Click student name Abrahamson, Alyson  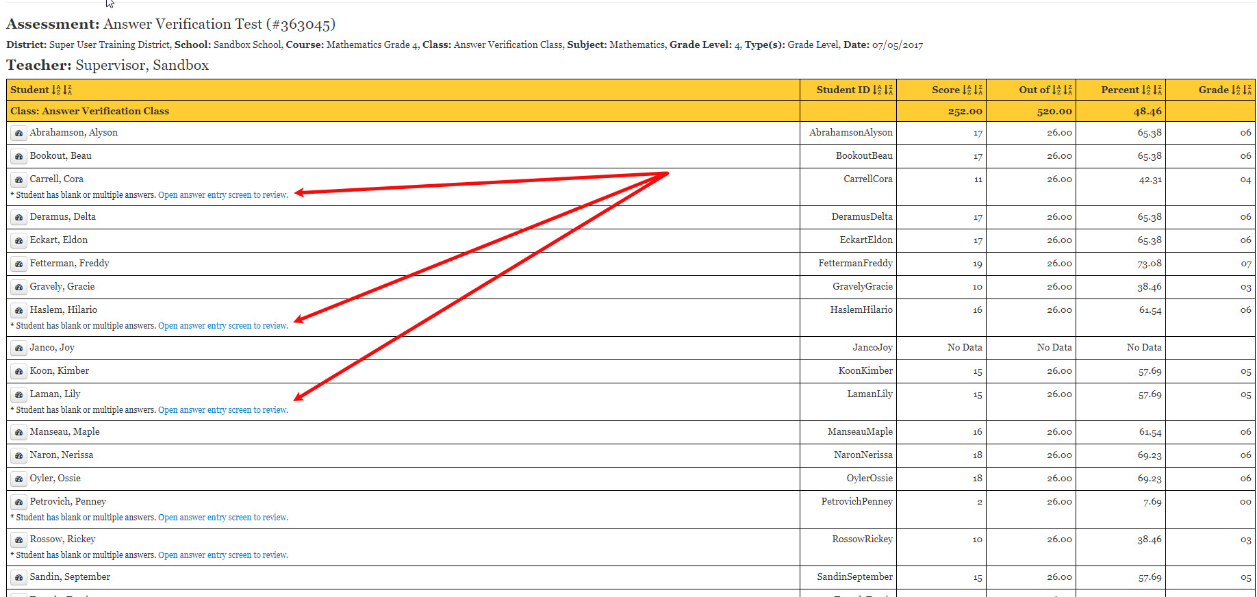74,132
